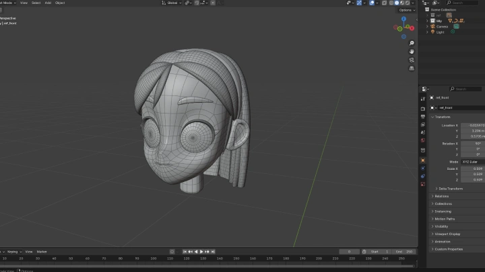This screenshot has height=272, width=485.
Task: Select solid viewport shading icon
Action: [x=397, y=3]
